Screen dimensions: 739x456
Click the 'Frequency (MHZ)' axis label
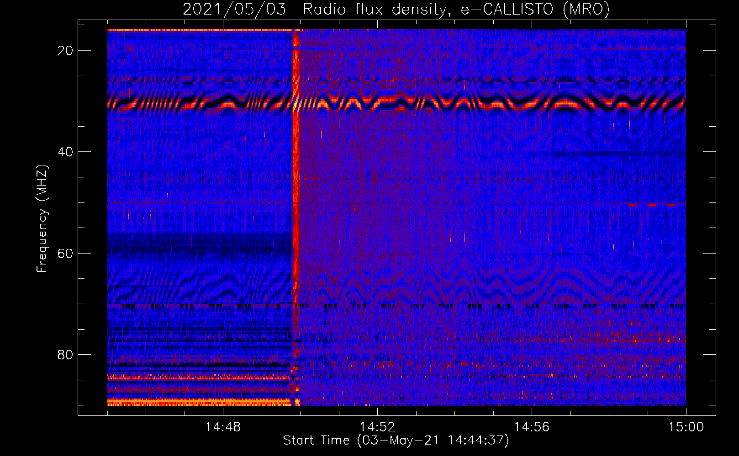pos(42,219)
